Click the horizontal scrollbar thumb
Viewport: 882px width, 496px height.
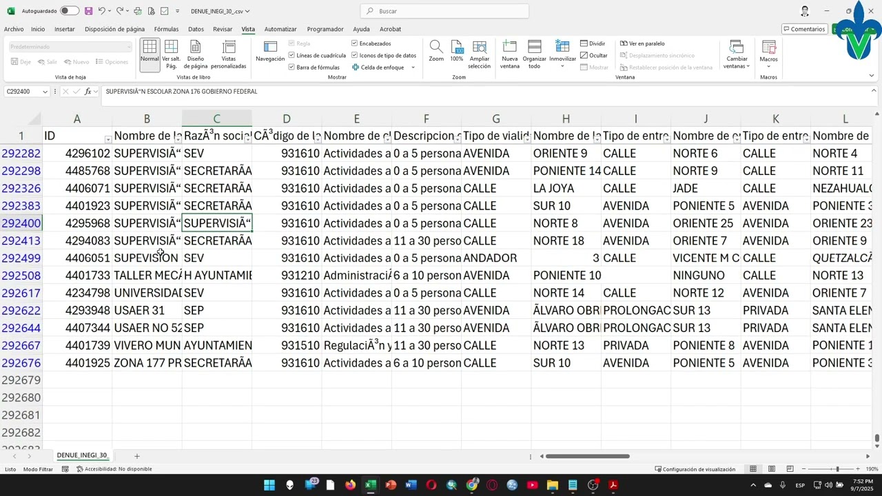click(x=588, y=456)
